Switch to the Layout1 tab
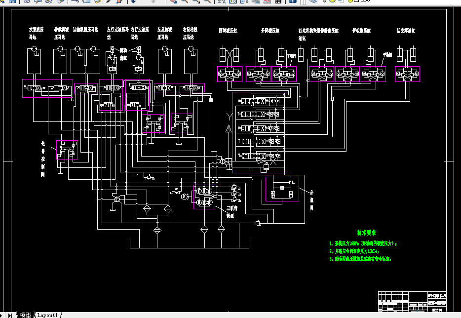The width and height of the screenshot is (461, 318). click(x=47, y=315)
